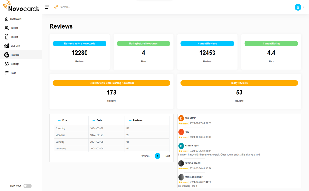
Task: Click the Settings gear icon
Action: tap(6, 64)
